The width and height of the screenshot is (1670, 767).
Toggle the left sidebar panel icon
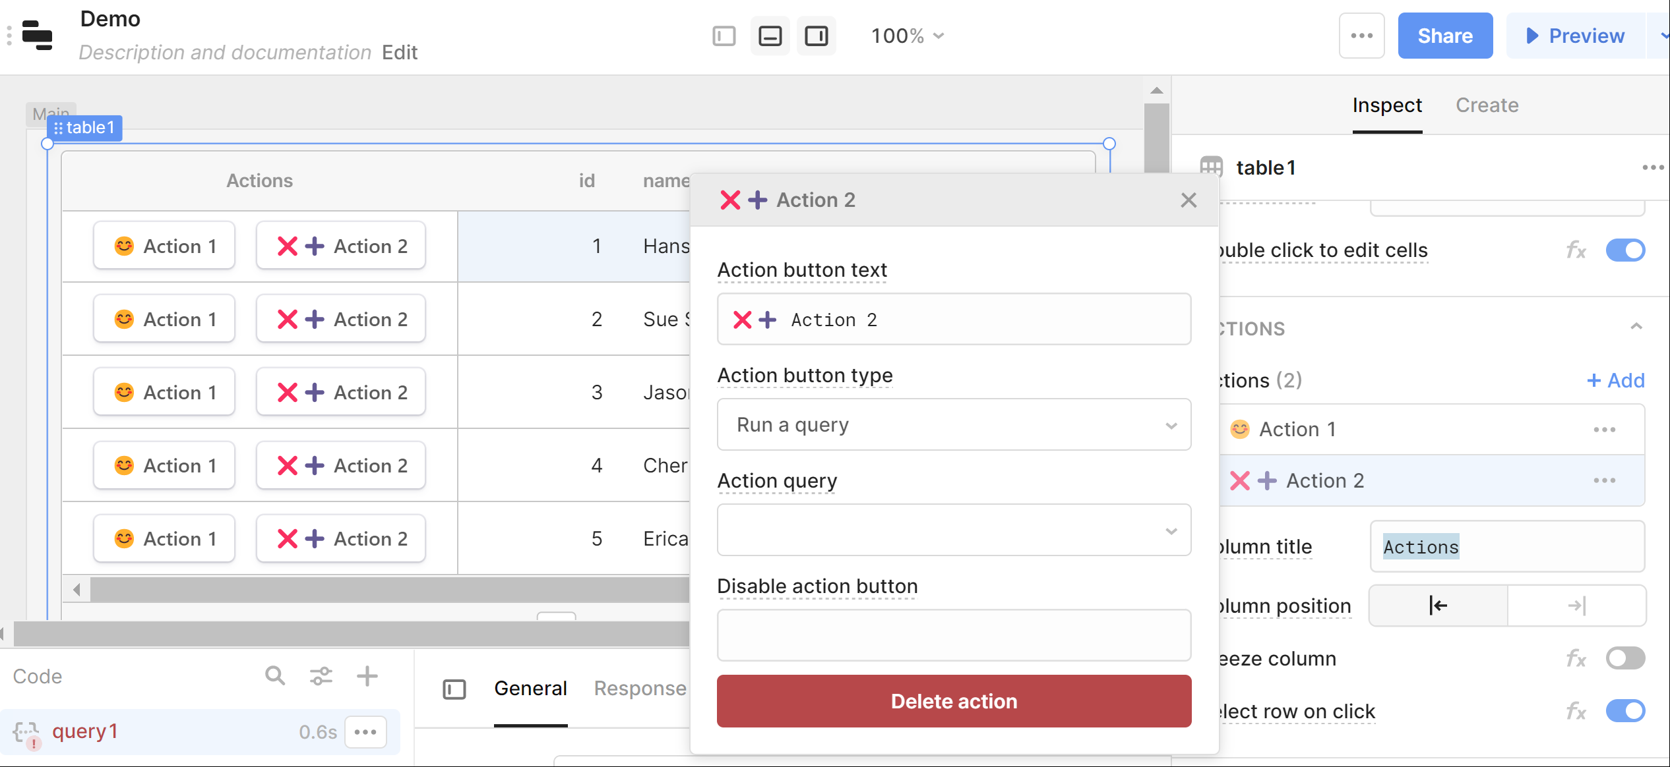click(724, 36)
